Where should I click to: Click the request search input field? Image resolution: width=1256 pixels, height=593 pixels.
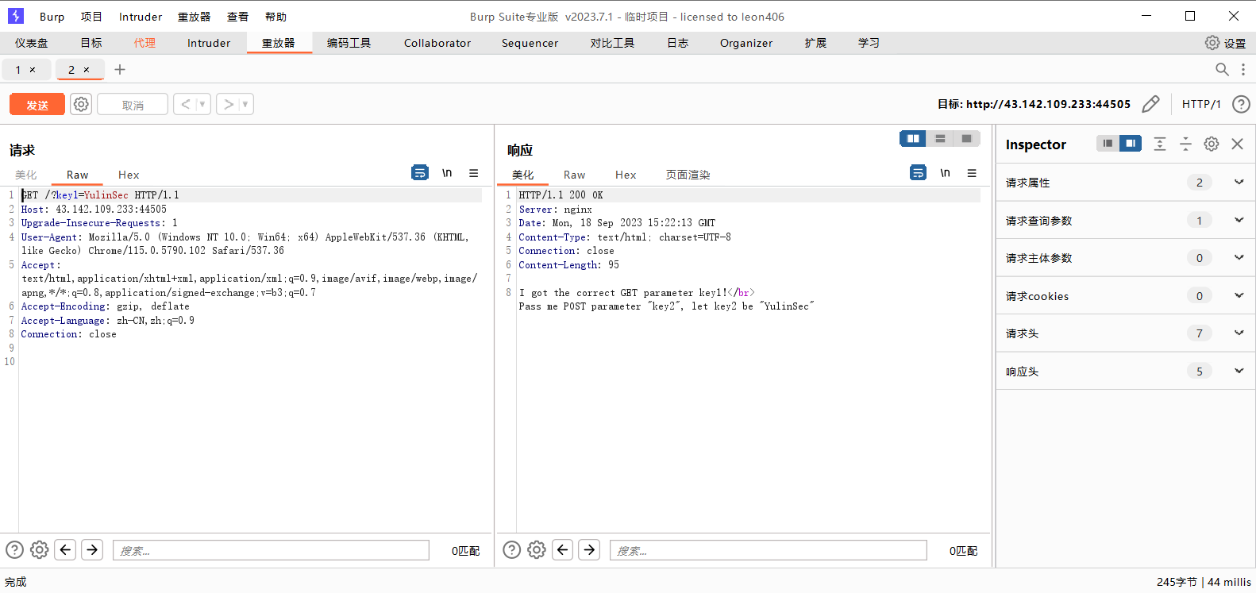pos(271,550)
